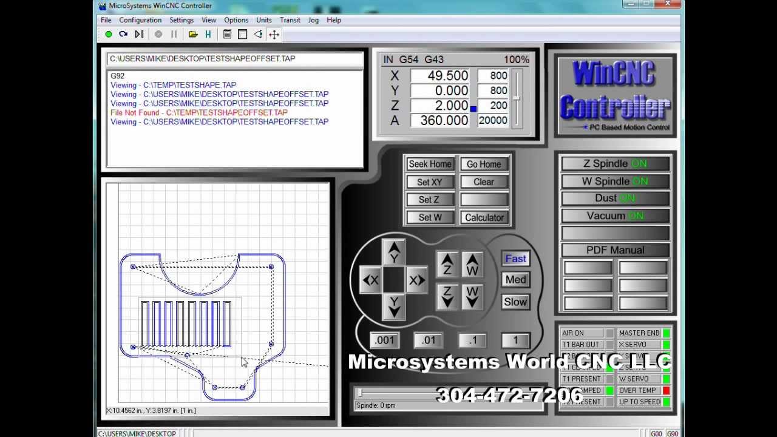Select .001 jog increment
Viewport: 777px width, 437px height.
tap(384, 340)
